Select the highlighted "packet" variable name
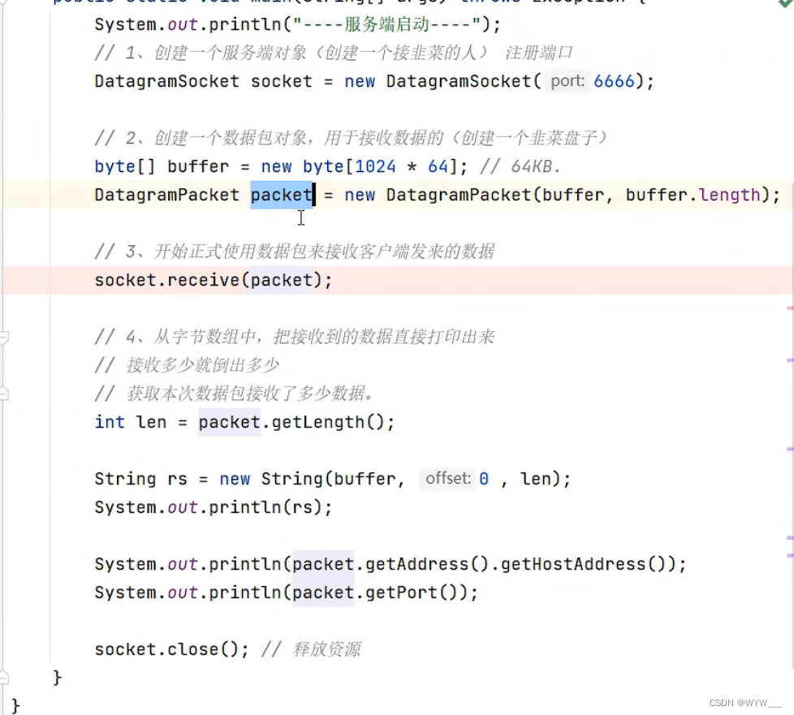Screen dimensions: 794x715 point(281,195)
